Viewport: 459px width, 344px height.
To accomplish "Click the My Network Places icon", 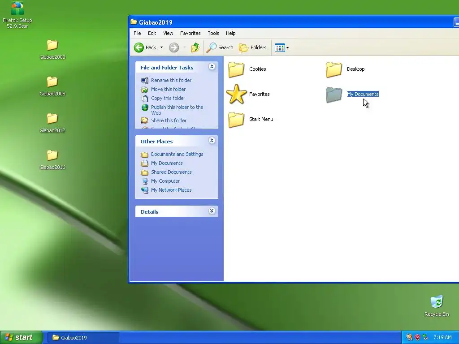I will 145,190.
